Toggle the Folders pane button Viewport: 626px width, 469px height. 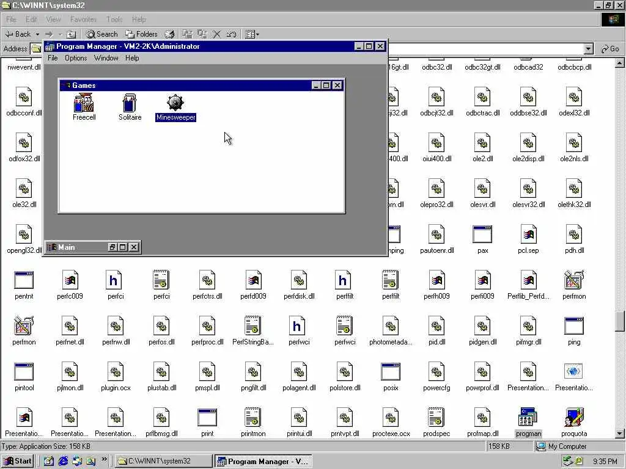pyautogui.click(x=141, y=34)
